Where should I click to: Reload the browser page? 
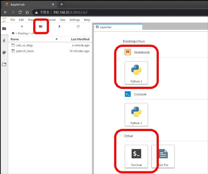(x=20, y=12)
